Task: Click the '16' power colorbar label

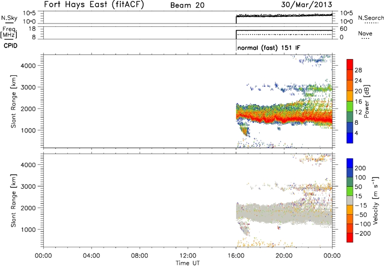Action: point(358,102)
